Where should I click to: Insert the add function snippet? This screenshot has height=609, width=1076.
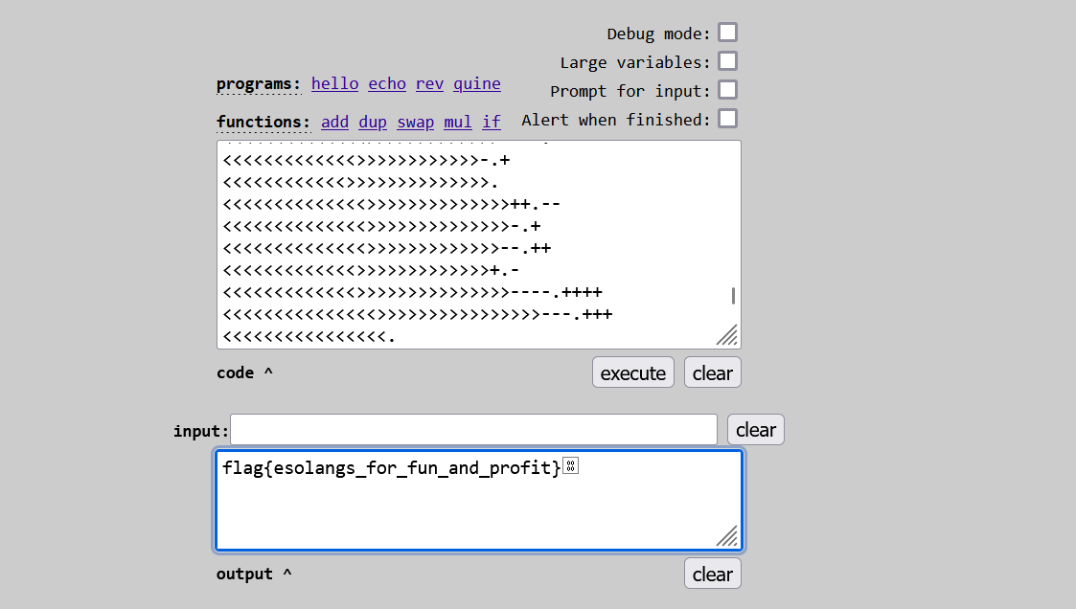coord(334,122)
